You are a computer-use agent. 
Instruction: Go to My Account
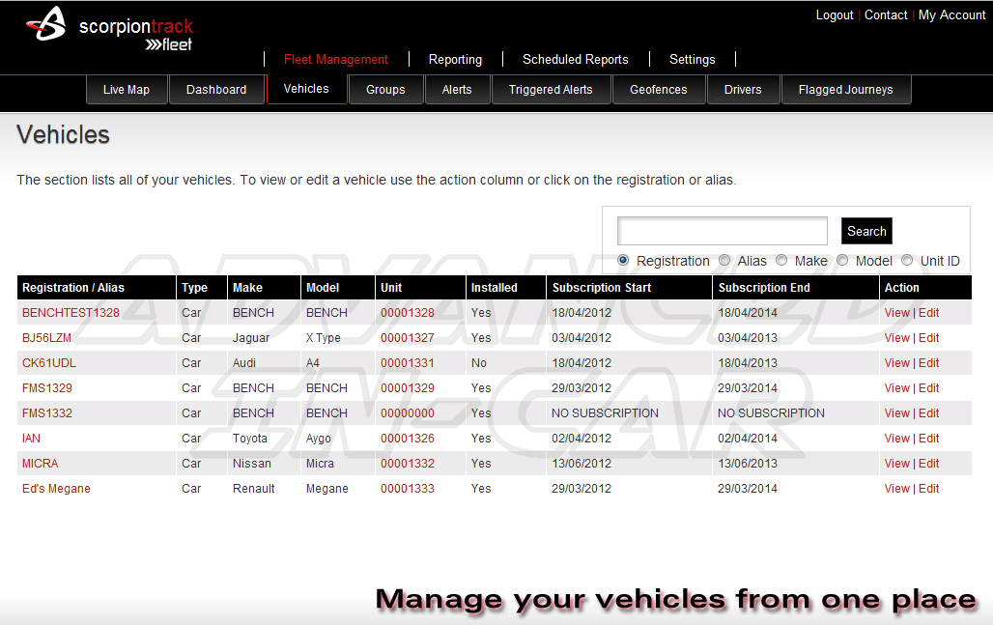951,15
